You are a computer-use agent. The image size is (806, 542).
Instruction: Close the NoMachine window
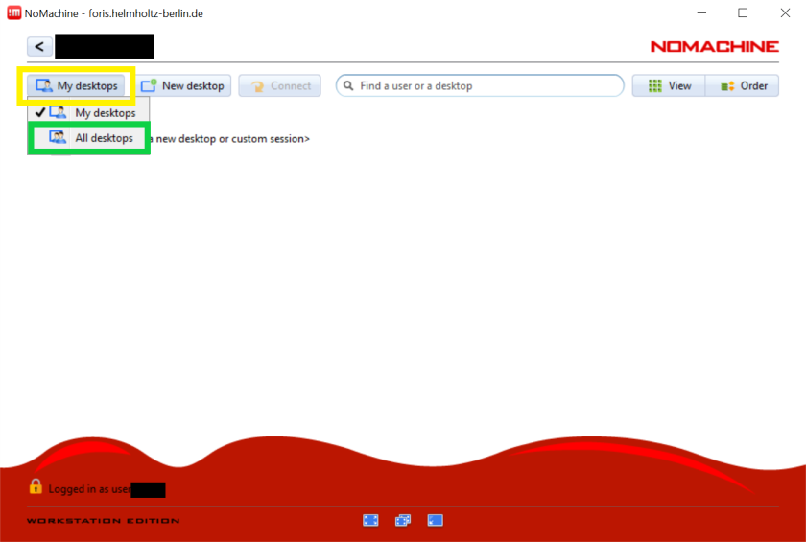click(785, 12)
